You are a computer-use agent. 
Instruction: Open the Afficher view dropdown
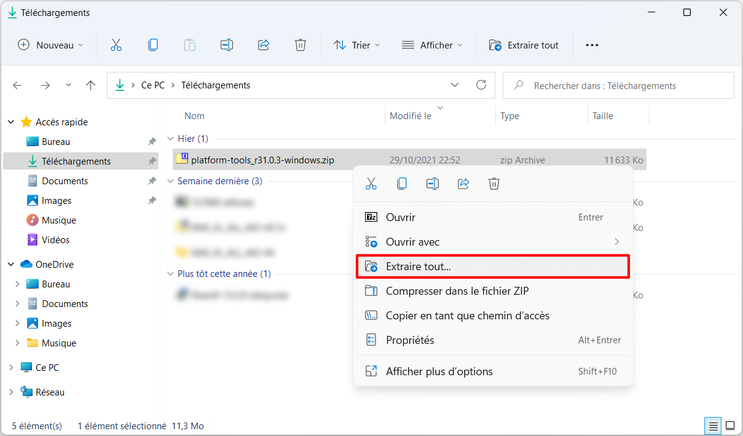pyautogui.click(x=431, y=45)
